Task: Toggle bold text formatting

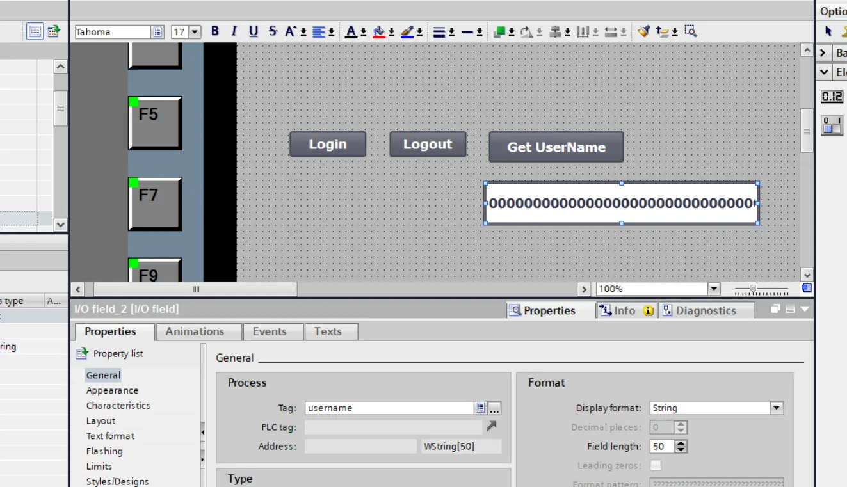Action: point(215,31)
